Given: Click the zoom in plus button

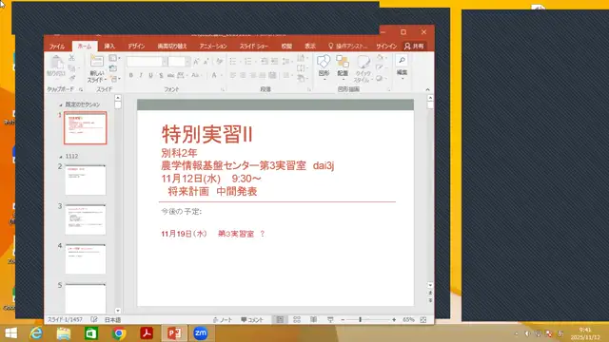Looking at the screenshot, I should [x=394, y=320].
